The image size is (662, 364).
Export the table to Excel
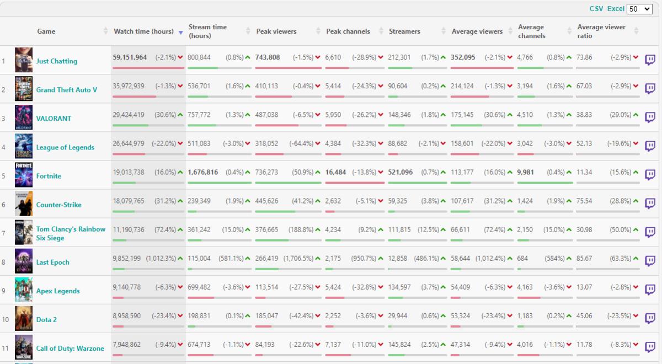[x=616, y=9]
